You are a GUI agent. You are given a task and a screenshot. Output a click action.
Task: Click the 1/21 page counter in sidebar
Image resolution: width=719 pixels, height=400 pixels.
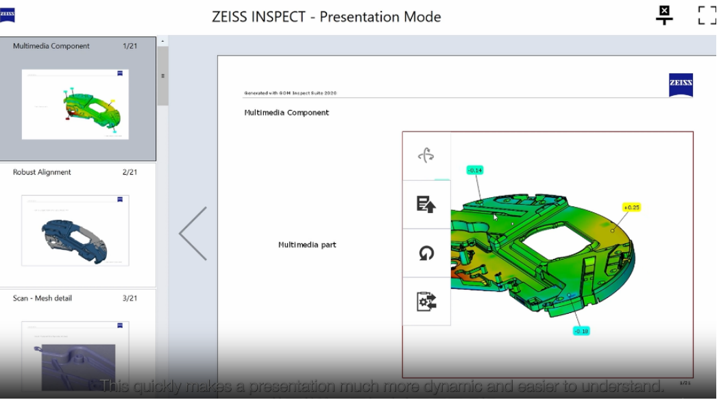point(130,46)
